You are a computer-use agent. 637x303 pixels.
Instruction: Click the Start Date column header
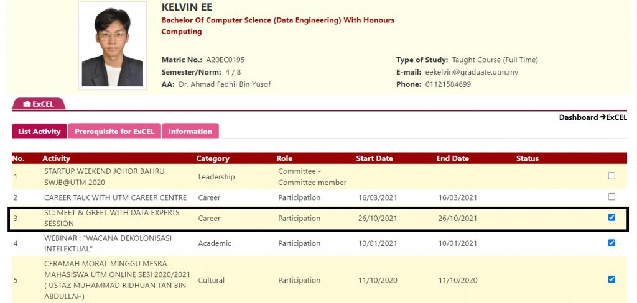374,158
